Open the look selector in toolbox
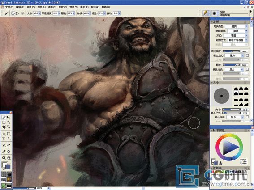This screenshot has height=190, width=254. coord(4,186)
